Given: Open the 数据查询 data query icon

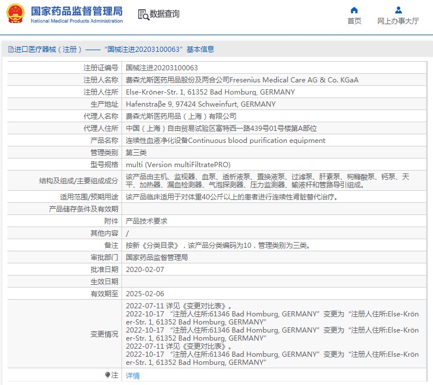Looking at the screenshot, I should point(143,14).
